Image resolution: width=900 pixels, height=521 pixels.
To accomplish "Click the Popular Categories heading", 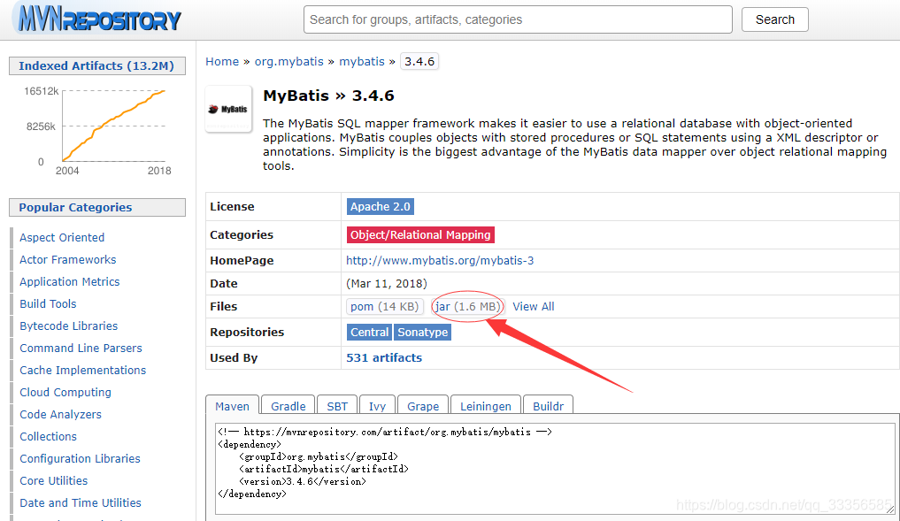I will 97,207.
